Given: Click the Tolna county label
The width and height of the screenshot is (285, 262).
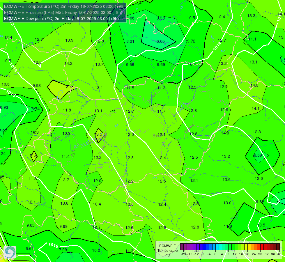Looking at the screenshot, I should click(102, 151).
